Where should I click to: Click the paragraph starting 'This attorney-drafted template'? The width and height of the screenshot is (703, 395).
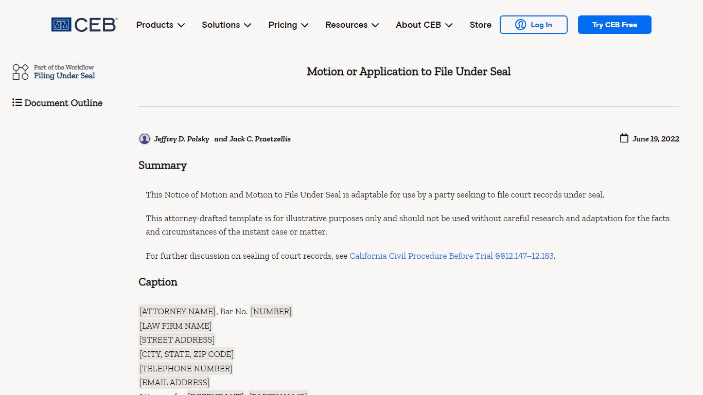click(x=408, y=225)
